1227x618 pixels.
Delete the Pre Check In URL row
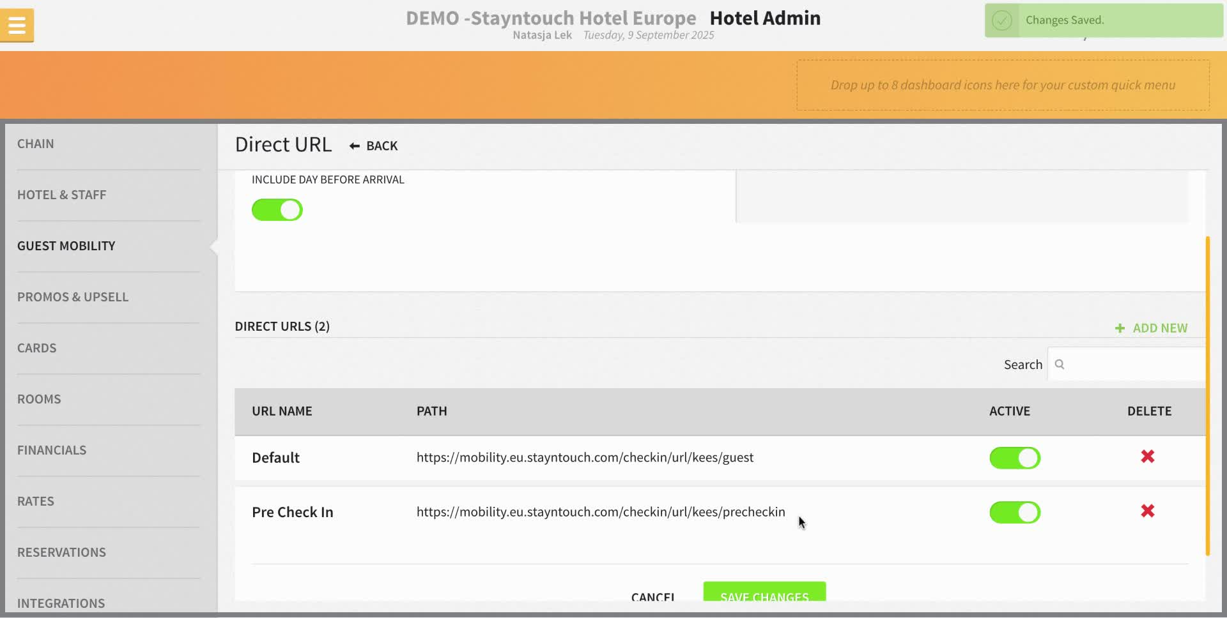1148,511
